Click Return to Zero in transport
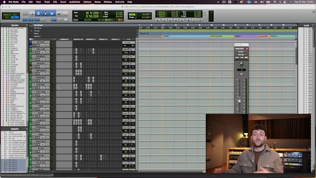 coord(164,20)
